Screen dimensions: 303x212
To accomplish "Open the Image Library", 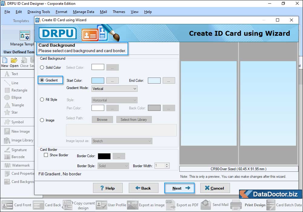I will pos(19,140).
